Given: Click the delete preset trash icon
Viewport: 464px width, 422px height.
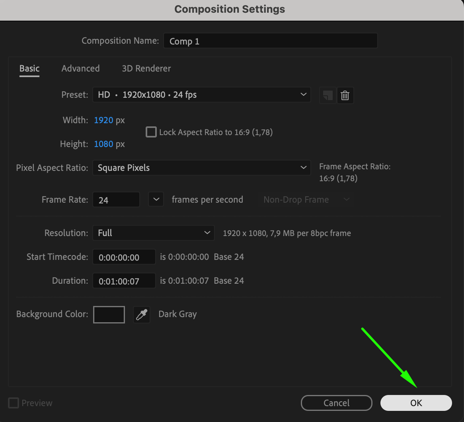Looking at the screenshot, I should [x=345, y=95].
